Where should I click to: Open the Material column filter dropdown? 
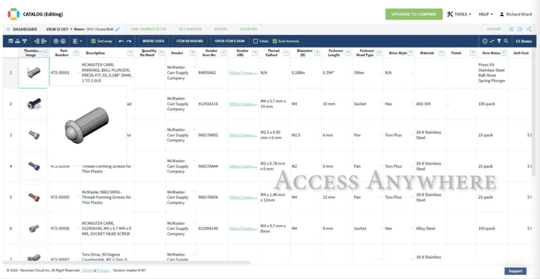441,53
